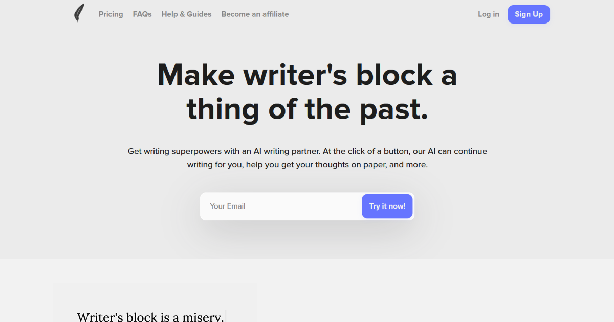Viewport: 614px width, 322px height.
Task: Visit the Become an affiliate page
Action: (x=255, y=14)
